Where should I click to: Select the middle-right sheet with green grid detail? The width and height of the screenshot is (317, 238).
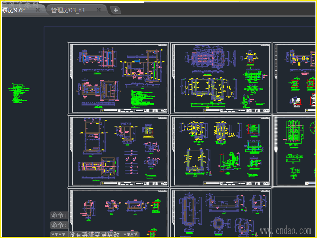pyautogui.click(x=294, y=151)
